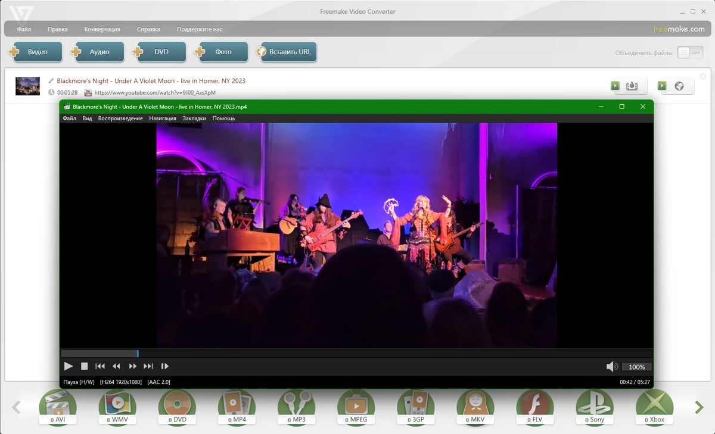Open the player's Помощь menu
This screenshot has width=715, height=434.
[223, 118]
